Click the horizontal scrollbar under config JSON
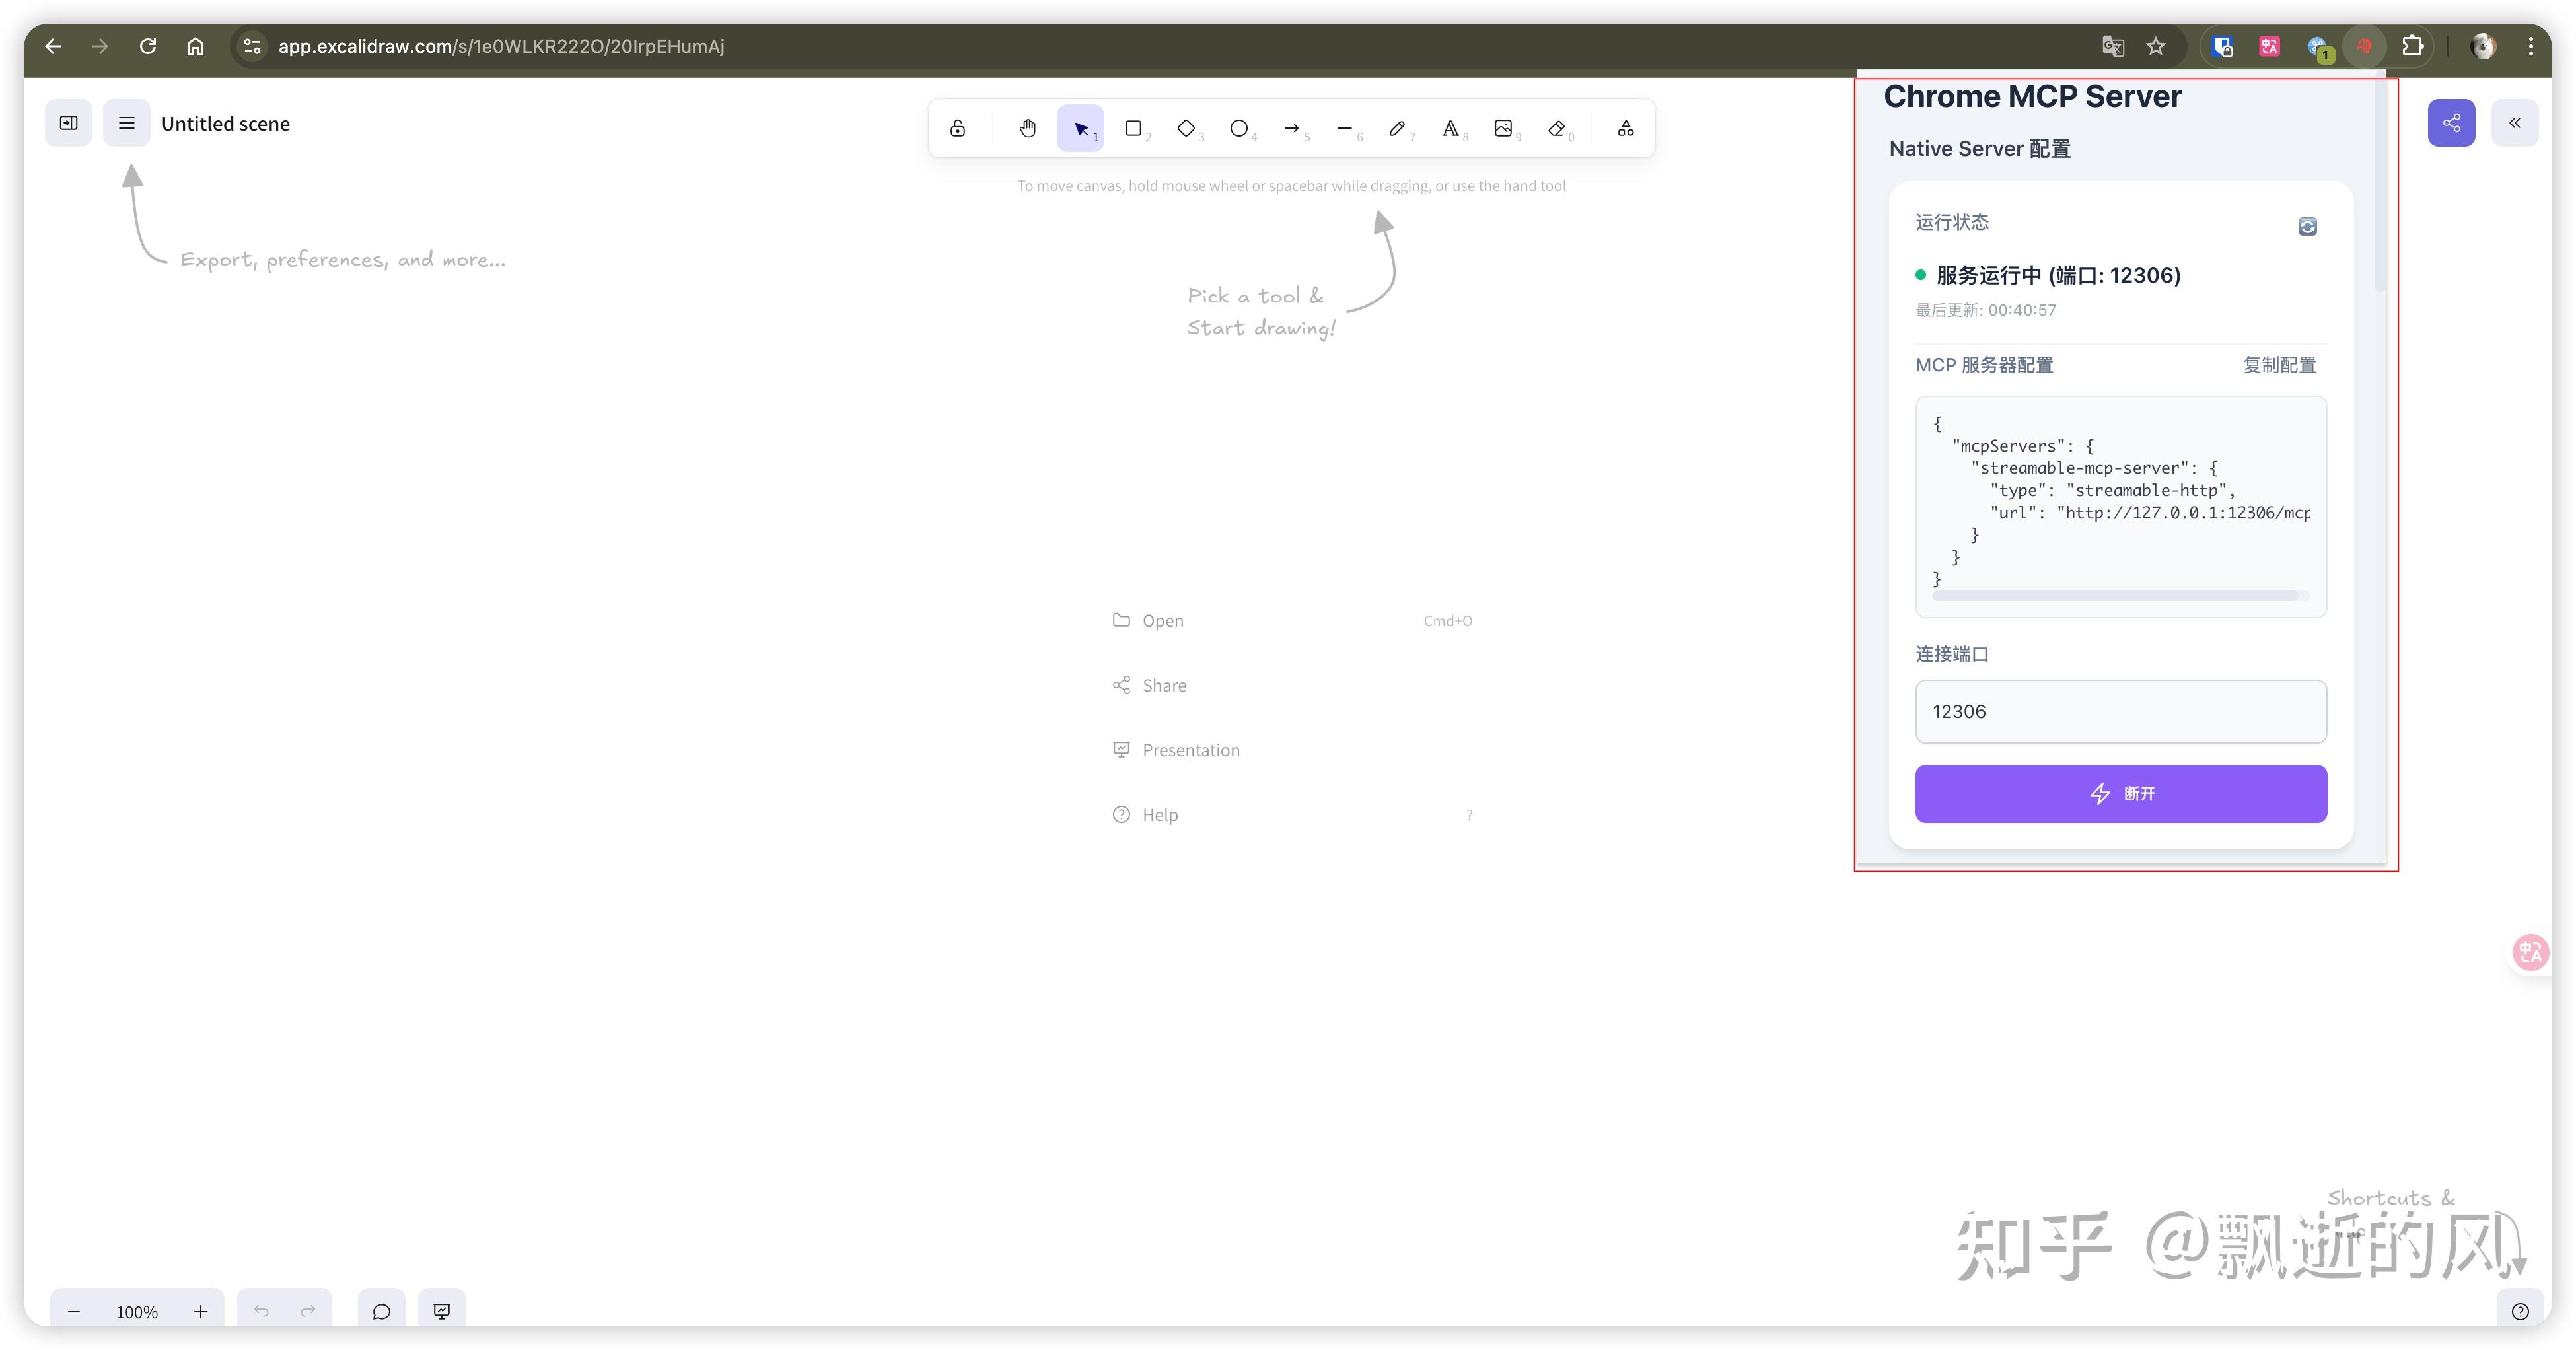 coord(2115,596)
